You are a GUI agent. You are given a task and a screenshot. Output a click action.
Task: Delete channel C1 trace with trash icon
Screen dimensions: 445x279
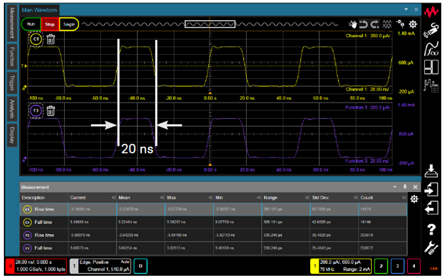coord(50,39)
